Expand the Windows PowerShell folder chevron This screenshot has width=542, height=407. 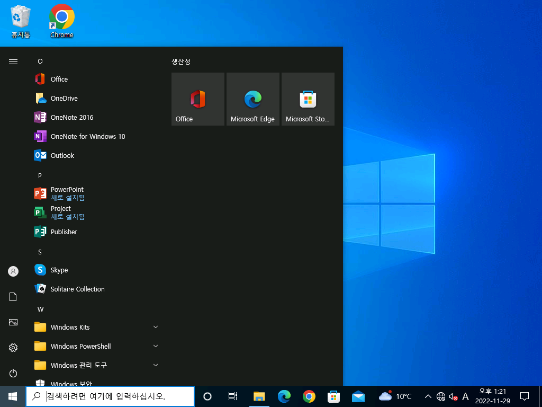coord(156,346)
